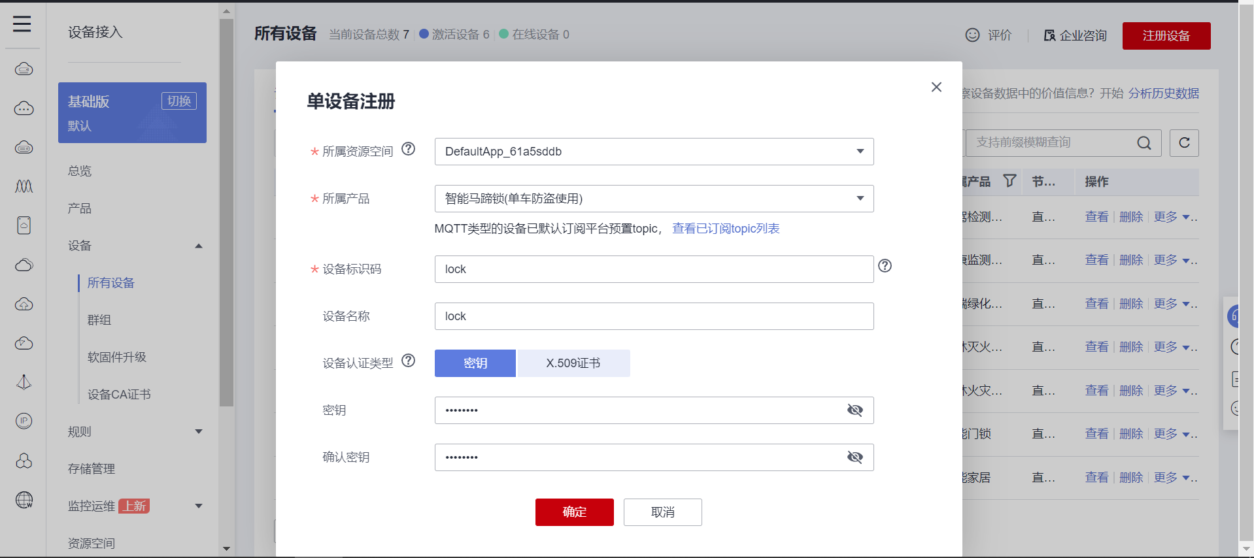Viewport: 1254px width, 558px height.
Task: Open the 所属产品 dropdown
Action: pos(654,199)
